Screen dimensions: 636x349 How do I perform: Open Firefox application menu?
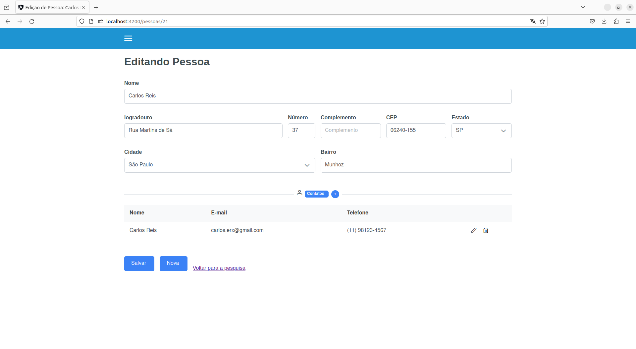point(628,21)
